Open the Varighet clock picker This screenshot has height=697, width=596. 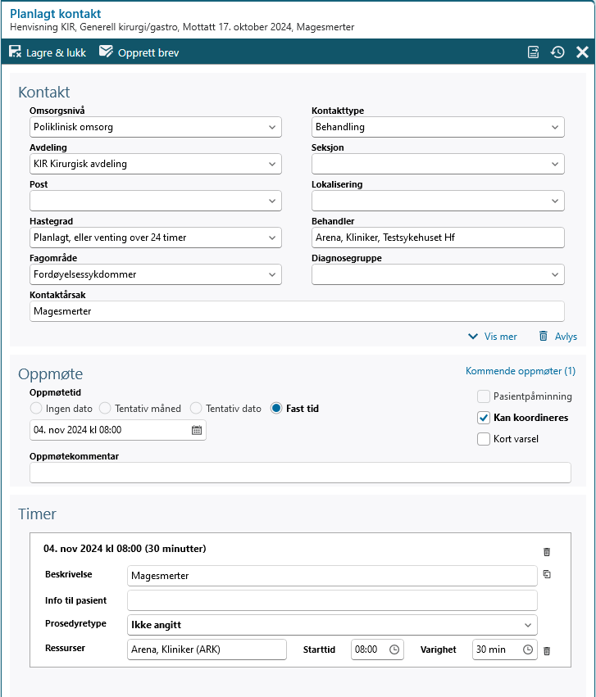[x=528, y=649]
